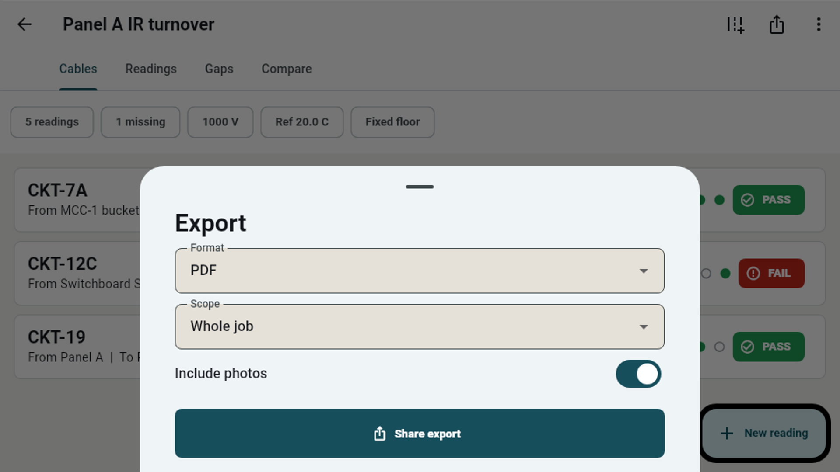The height and width of the screenshot is (472, 840).
Task: Open the Compare tab
Action: pos(287,69)
